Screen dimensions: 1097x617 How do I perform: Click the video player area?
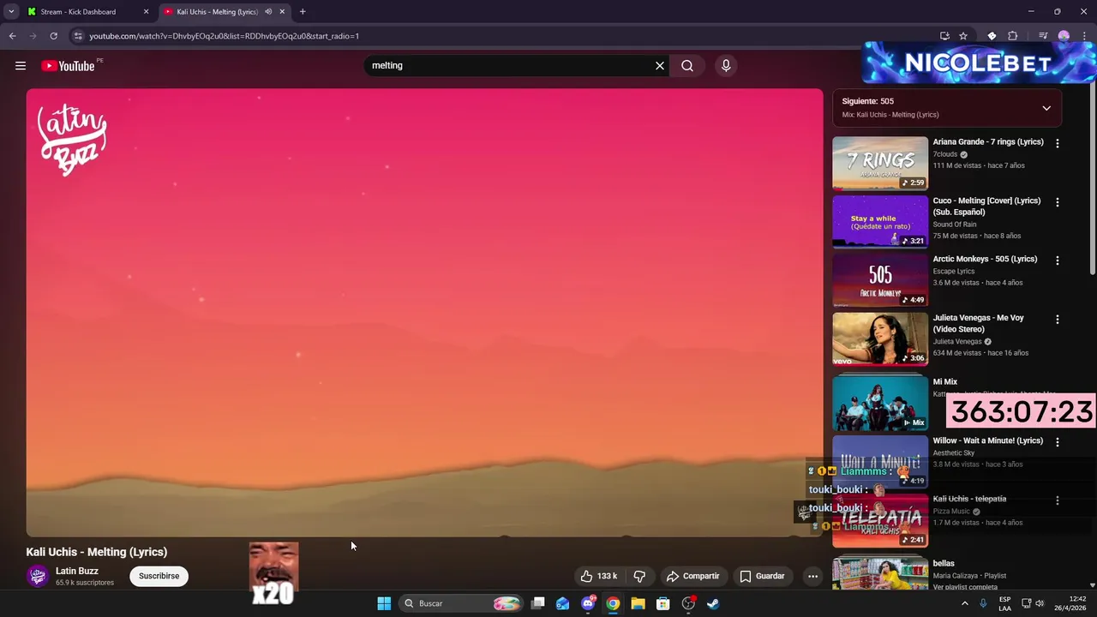[x=424, y=312]
